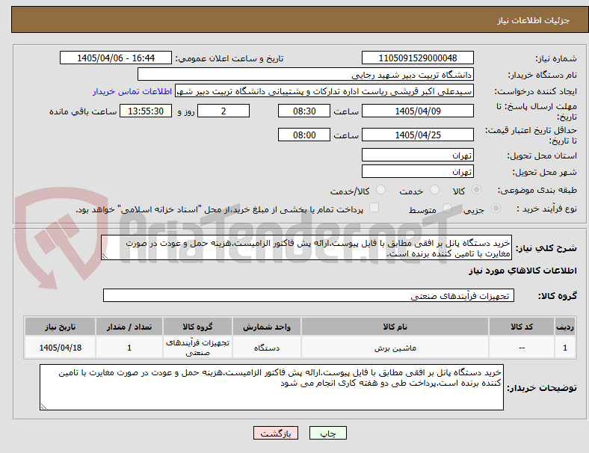This screenshot has width=589, height=453.
Task: Select the خدمت radio button
Action: (434, 190)
